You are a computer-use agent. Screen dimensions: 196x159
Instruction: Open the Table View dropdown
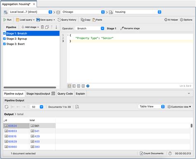[x=151, y=106]
